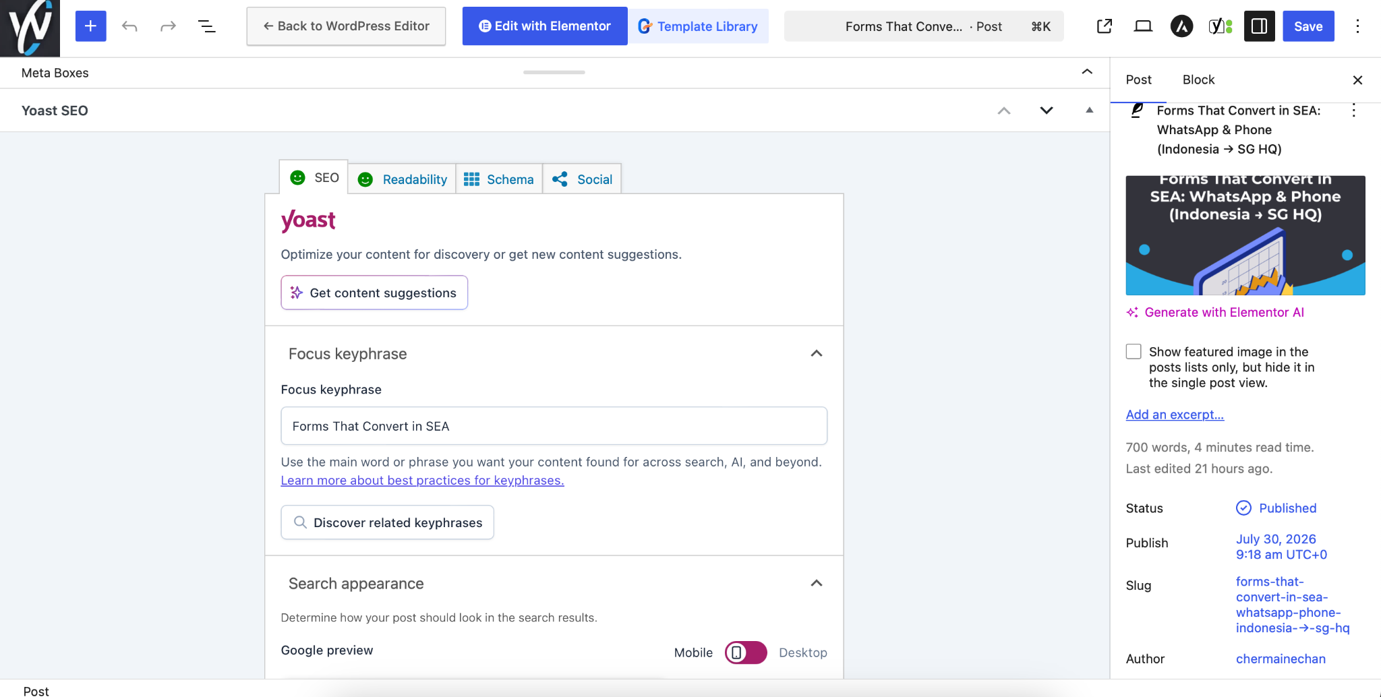Open the document overview list icon

click(x=206, y=26)
